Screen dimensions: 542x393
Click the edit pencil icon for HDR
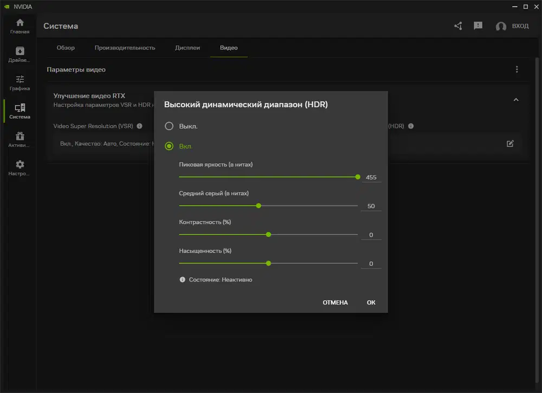tap(510, 144)
